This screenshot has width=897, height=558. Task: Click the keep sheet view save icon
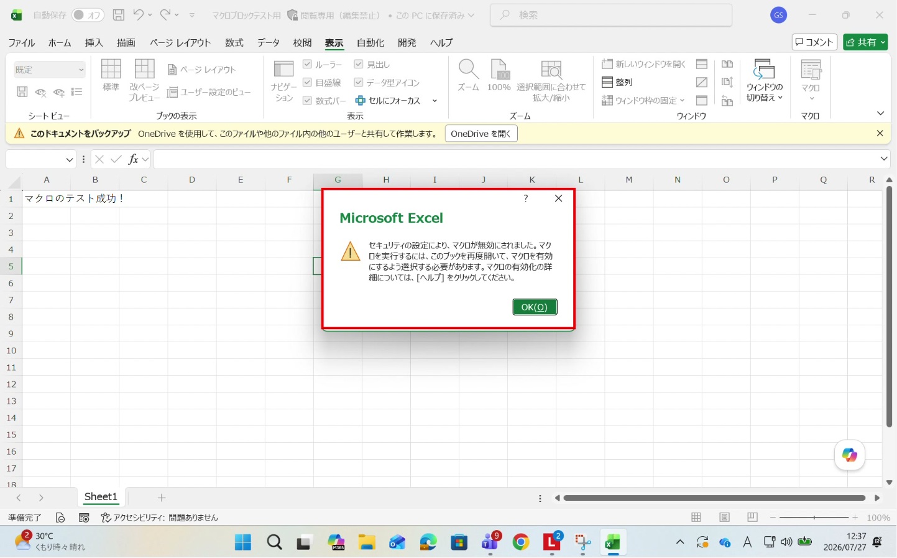[22, 92]
